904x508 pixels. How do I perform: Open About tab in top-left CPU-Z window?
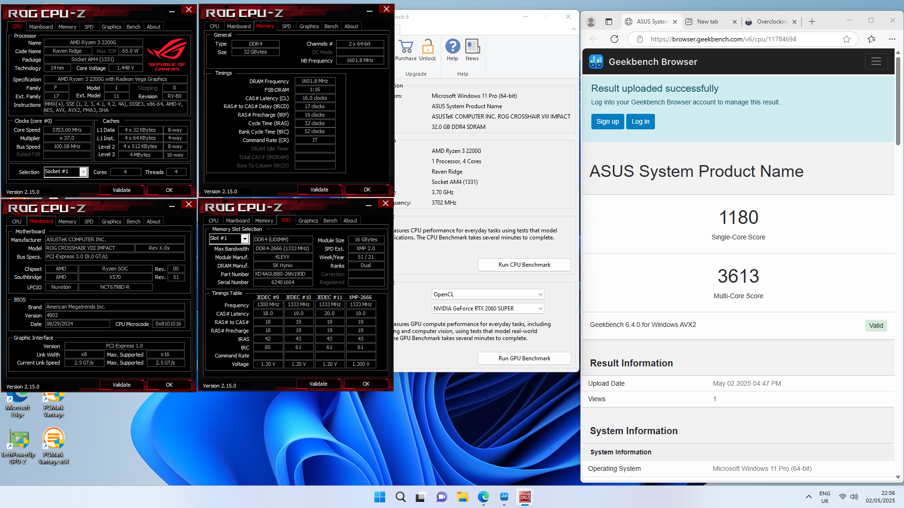[153, 27]
